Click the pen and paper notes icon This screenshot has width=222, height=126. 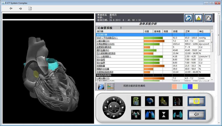point(208,18)
